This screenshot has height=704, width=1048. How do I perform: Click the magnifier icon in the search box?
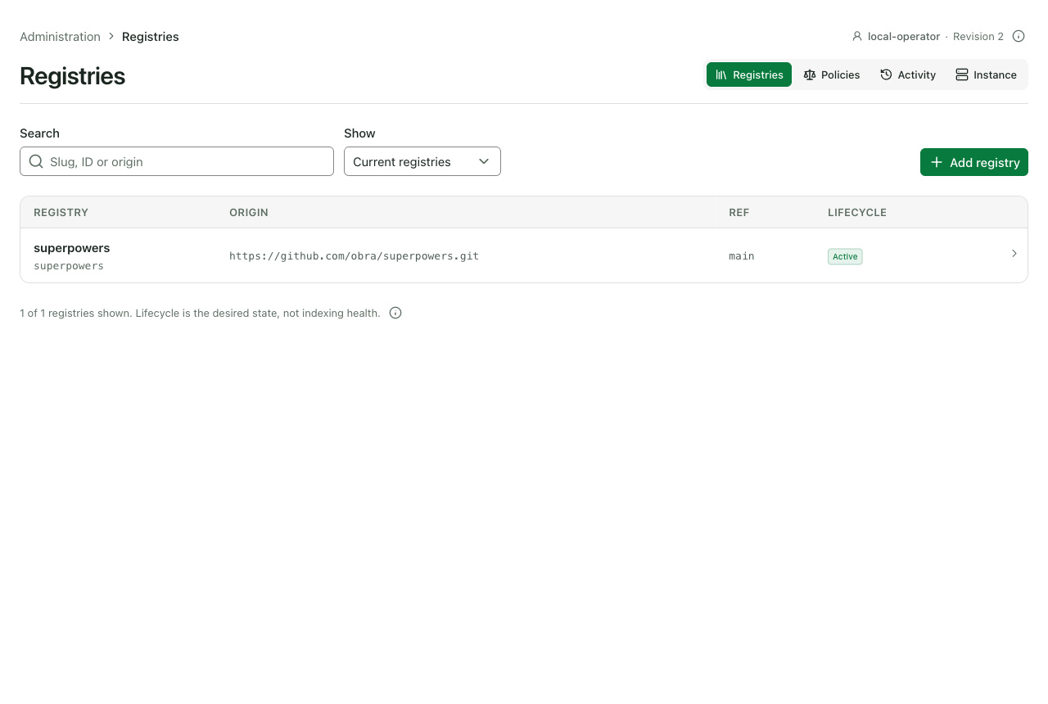click(36, 161)
